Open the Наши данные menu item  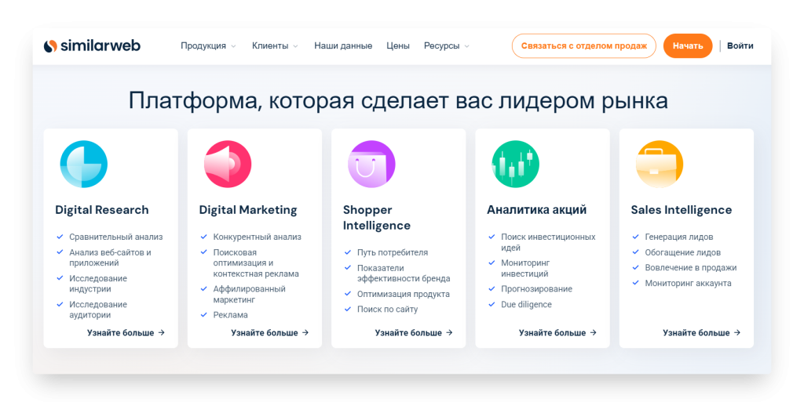pos(343,46)
